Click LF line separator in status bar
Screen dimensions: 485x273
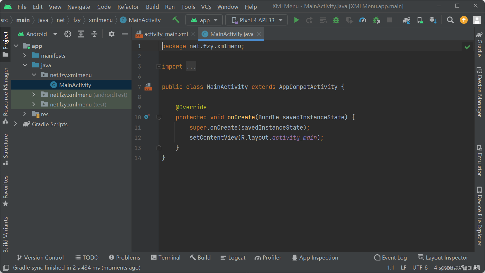pos(404,268)
